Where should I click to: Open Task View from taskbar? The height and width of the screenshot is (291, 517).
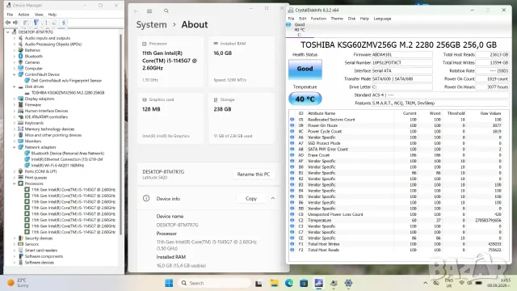[258, 283]
